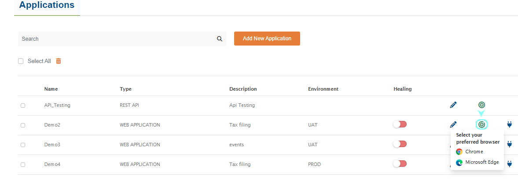Click the search magnifier icon

(220, 39)
